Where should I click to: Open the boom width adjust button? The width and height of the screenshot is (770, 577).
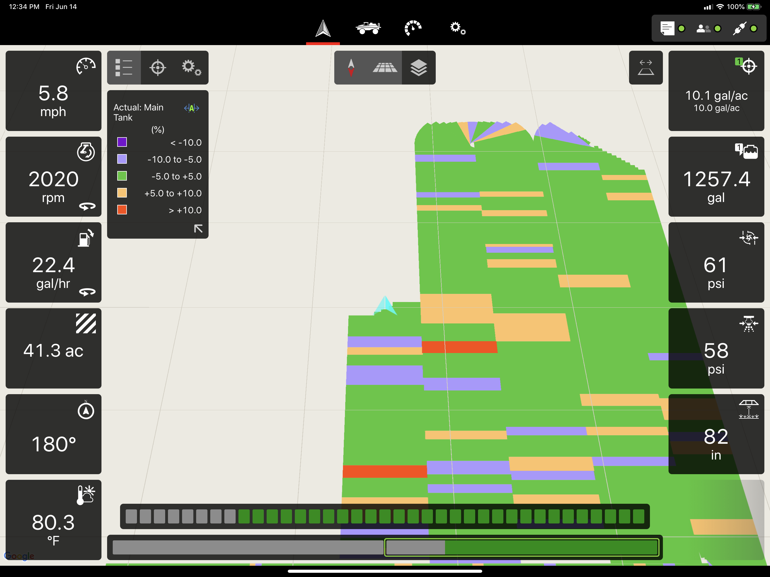pyautogui.click(x=646, y=68)
